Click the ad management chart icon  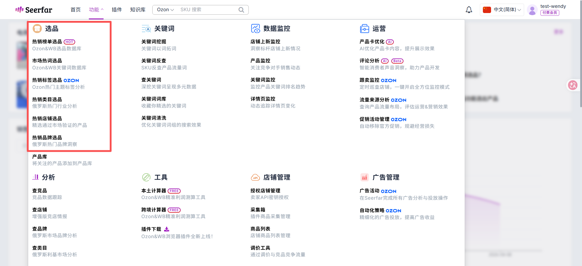(x=364, y=177)
